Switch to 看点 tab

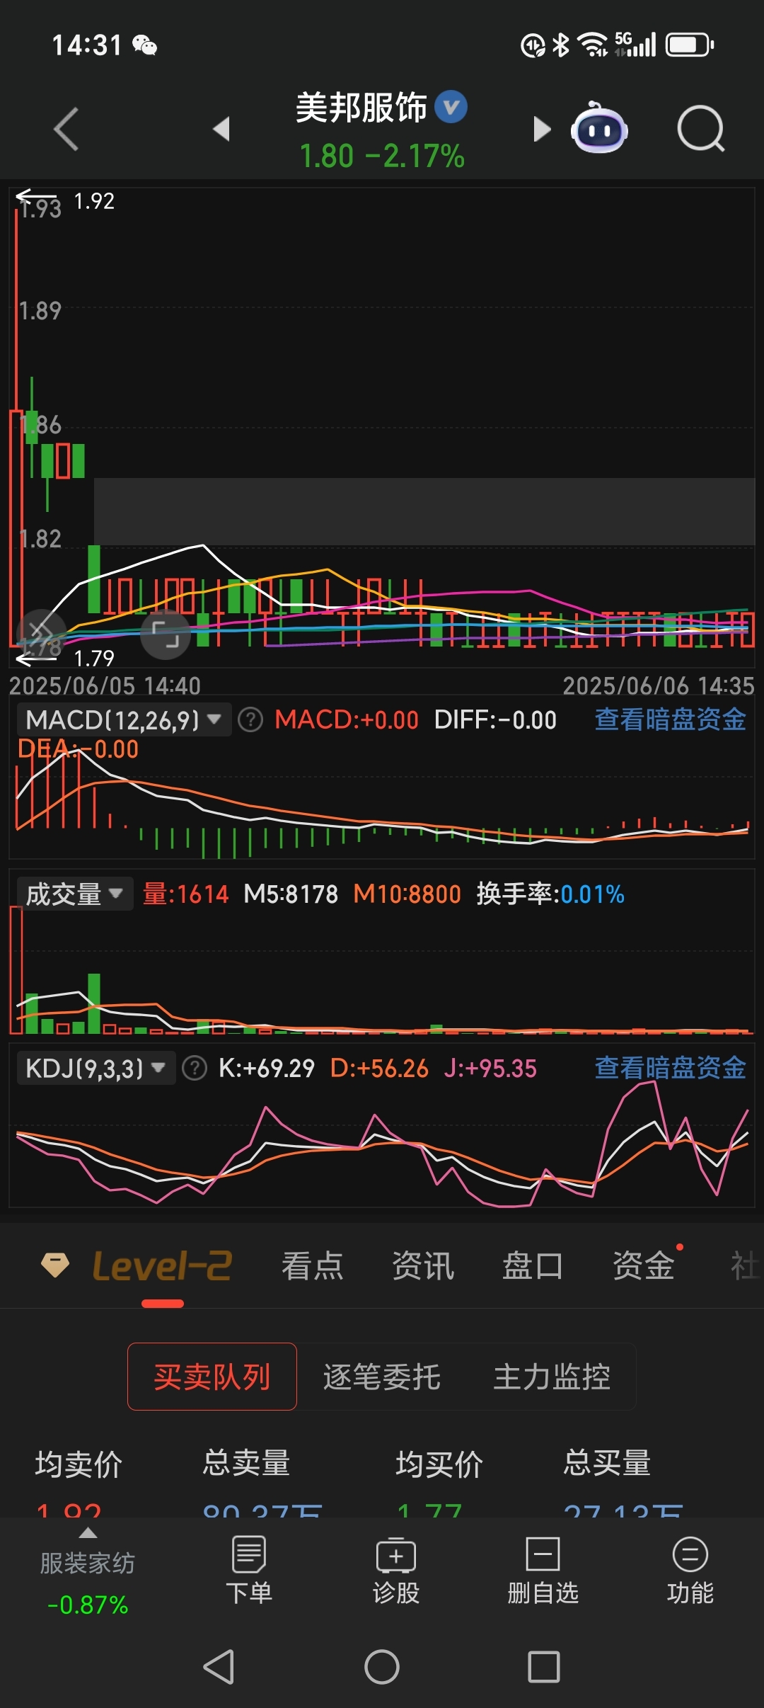tap(313, 1266)
